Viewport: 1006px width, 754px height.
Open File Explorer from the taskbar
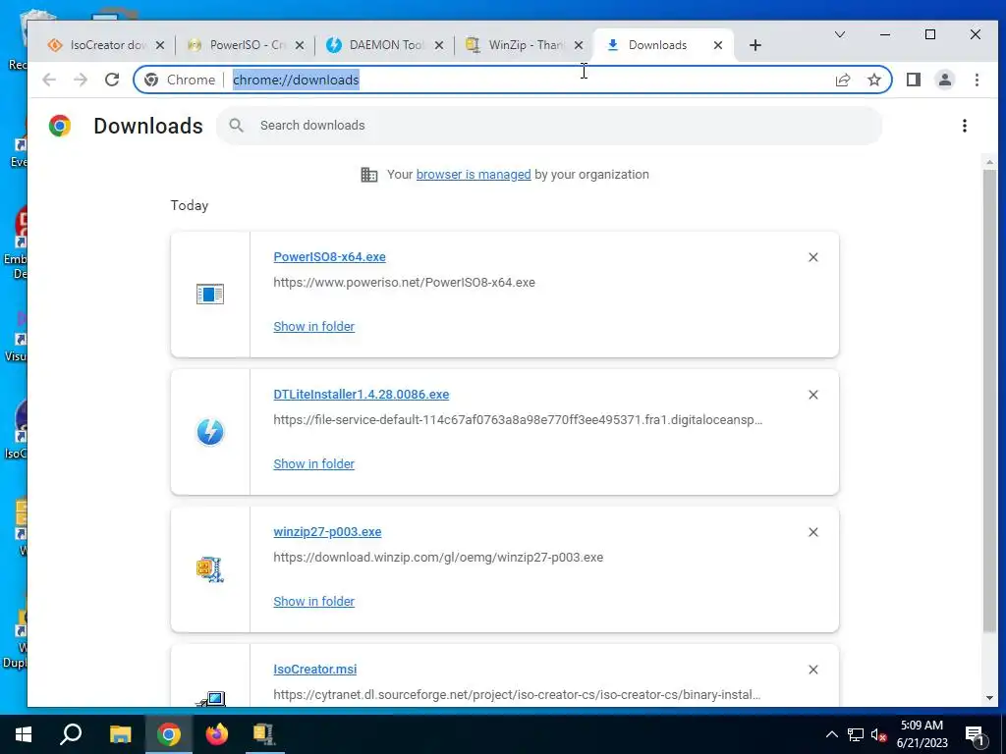click(120, 734)
